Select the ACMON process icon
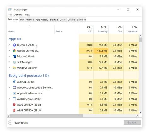 click(14, 82)
